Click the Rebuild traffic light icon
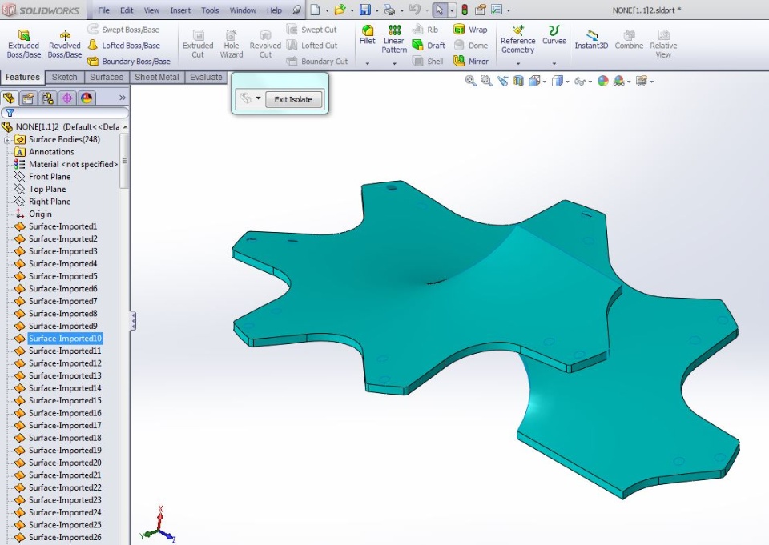This screenshot has height=545, width=769. [465, 10]
